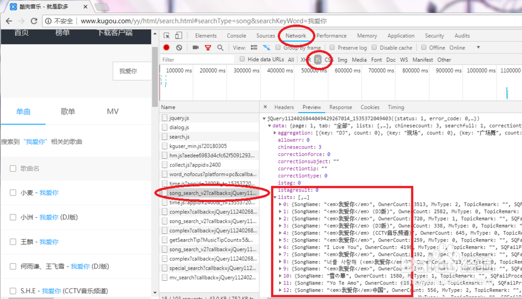
Task: Open the Console panel tab
Action: (236, 35)
